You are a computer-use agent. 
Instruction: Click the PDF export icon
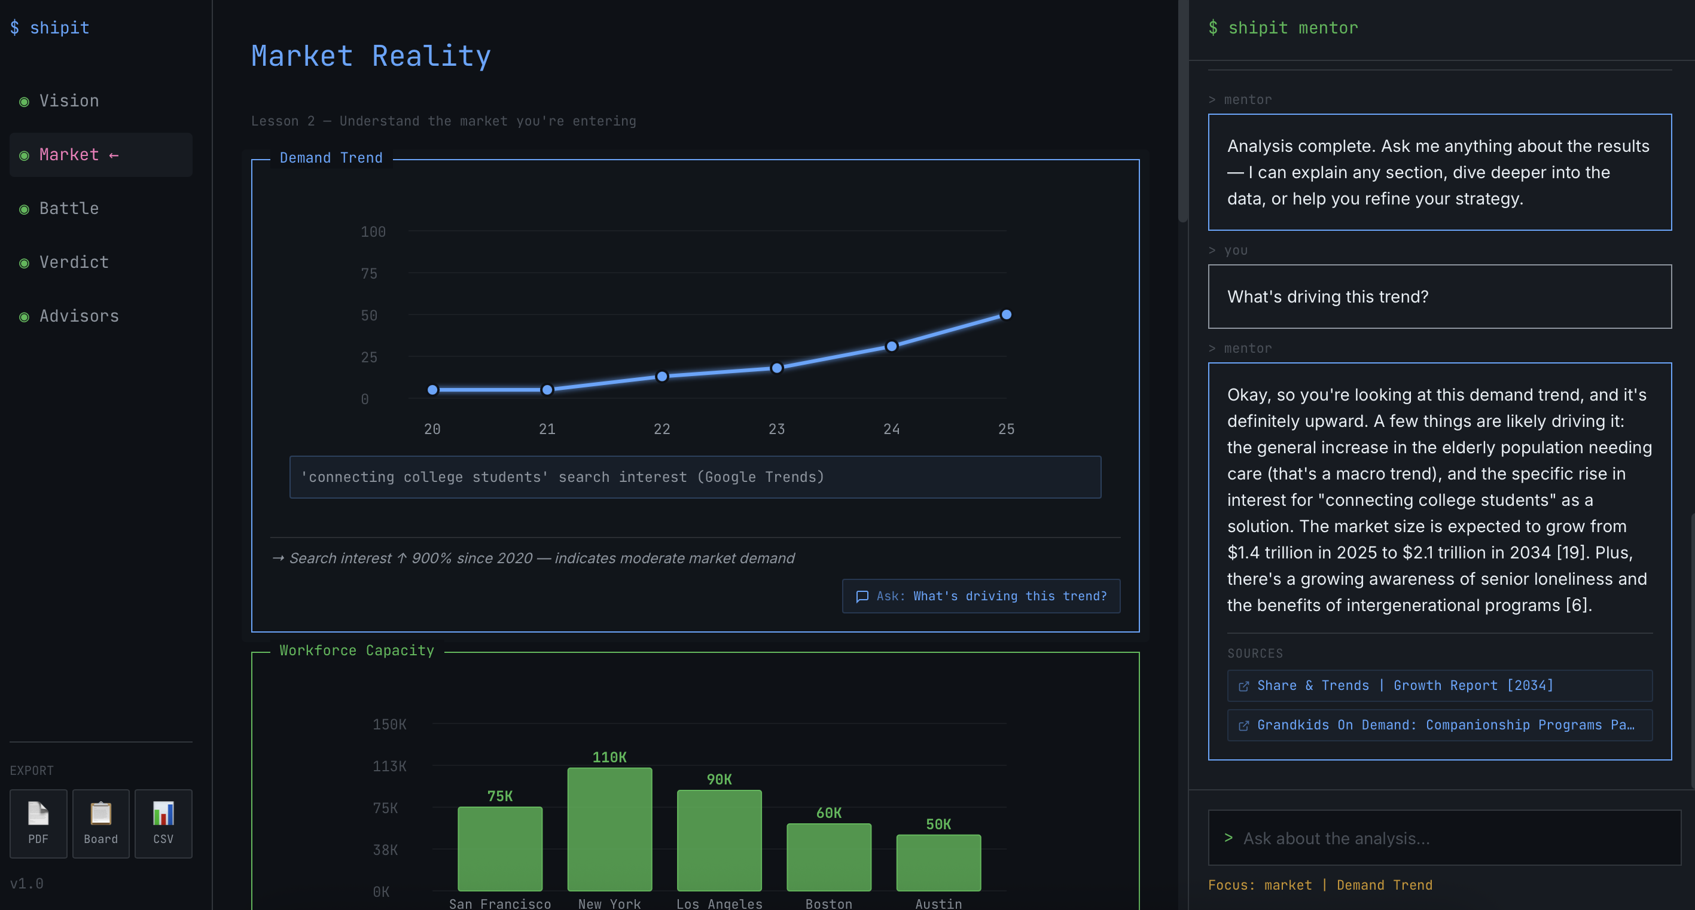point(38,814)
